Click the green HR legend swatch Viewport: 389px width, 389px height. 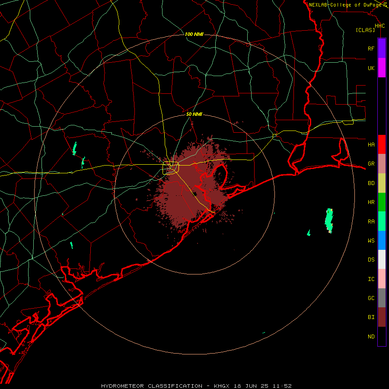point(382,202)
